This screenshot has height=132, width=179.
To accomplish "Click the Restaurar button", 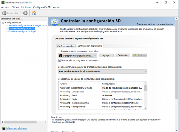I will 140,55.
